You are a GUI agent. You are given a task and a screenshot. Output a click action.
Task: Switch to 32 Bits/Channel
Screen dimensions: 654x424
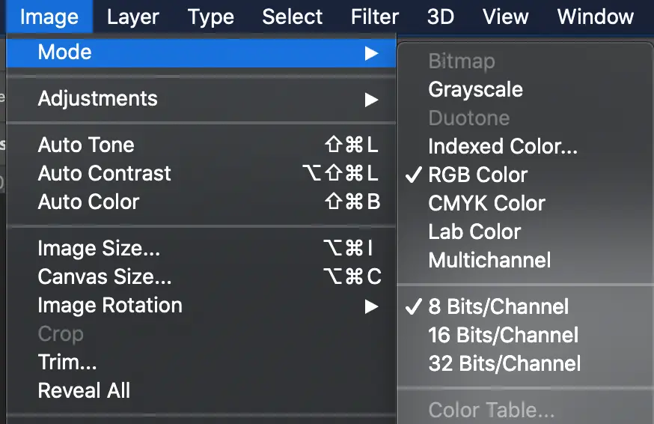pos(504,364)
